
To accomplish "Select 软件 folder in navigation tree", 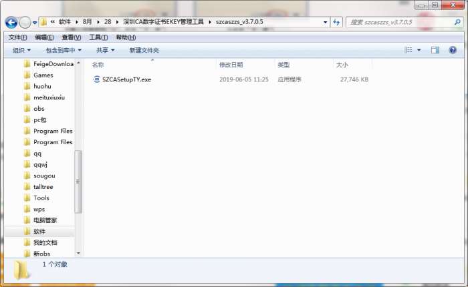I will (x=39, y=232).
